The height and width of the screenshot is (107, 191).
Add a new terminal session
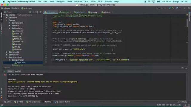(x=5, y=71)
